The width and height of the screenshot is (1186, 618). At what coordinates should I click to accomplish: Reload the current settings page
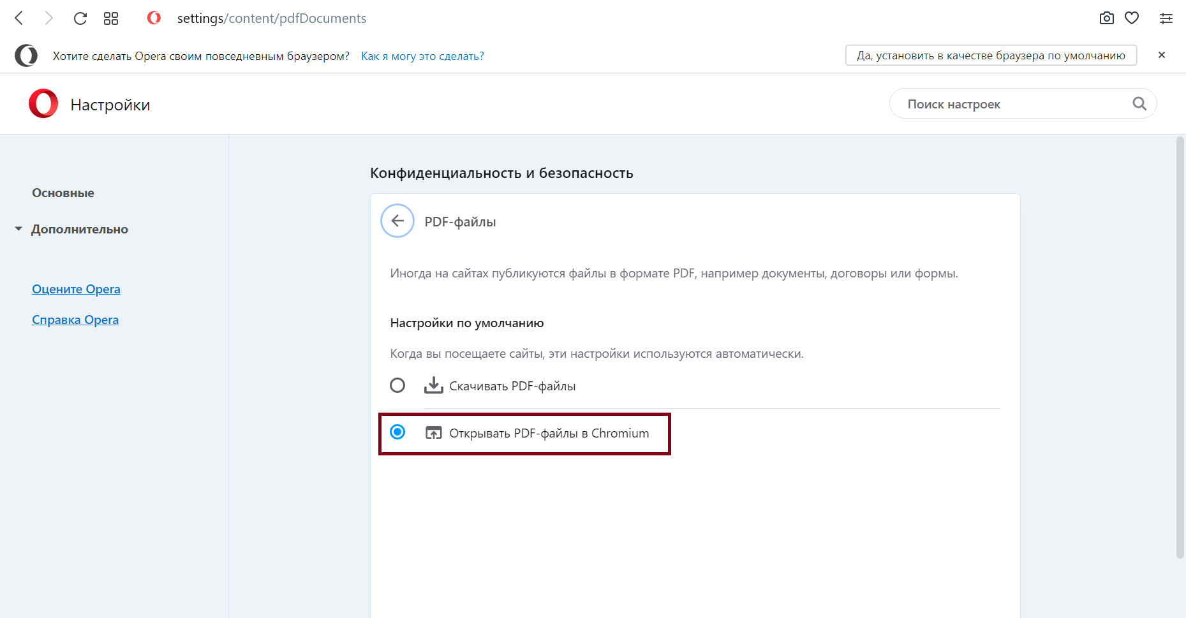coord(80,18)
